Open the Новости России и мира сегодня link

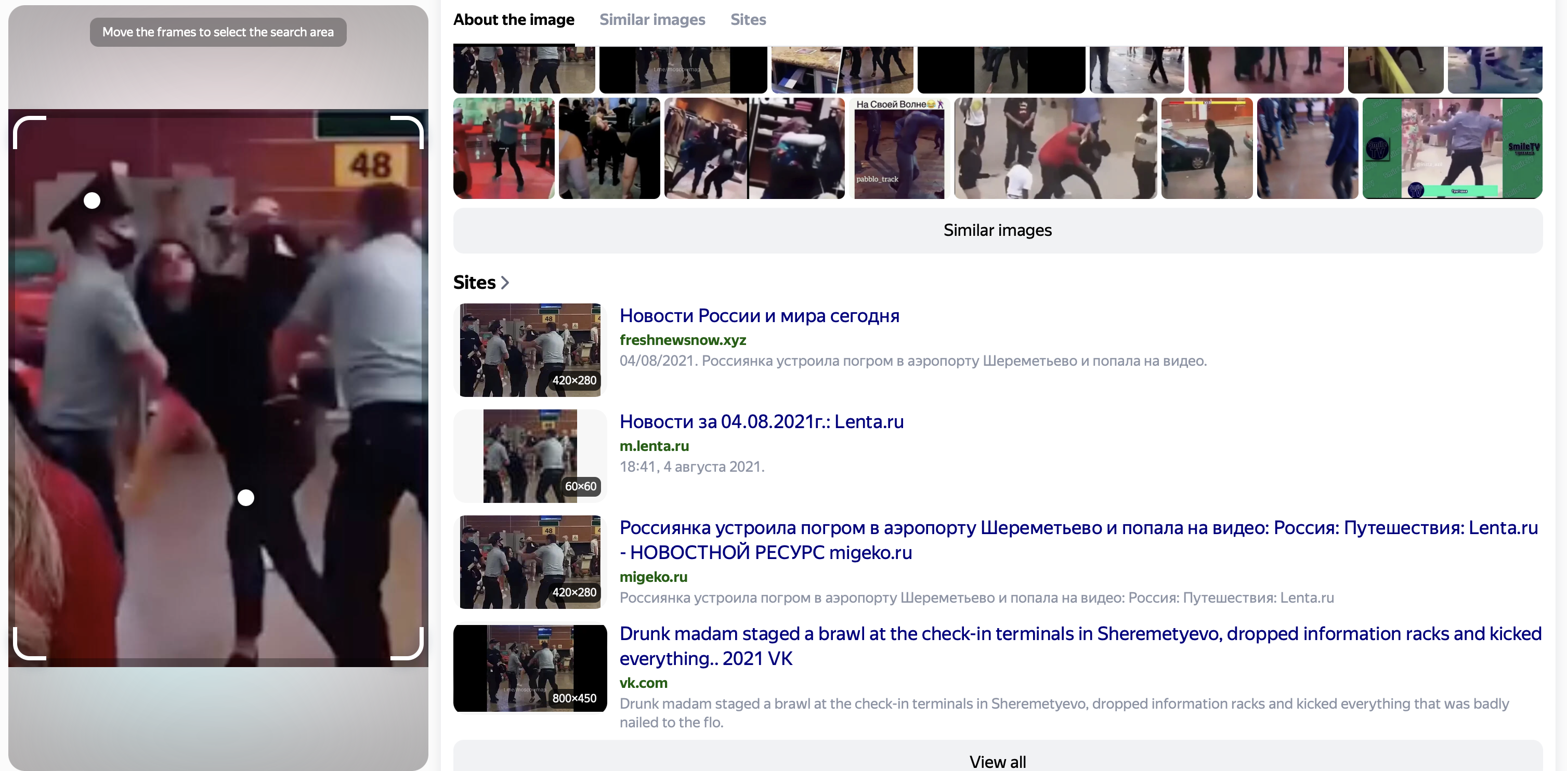click(759, 315)
